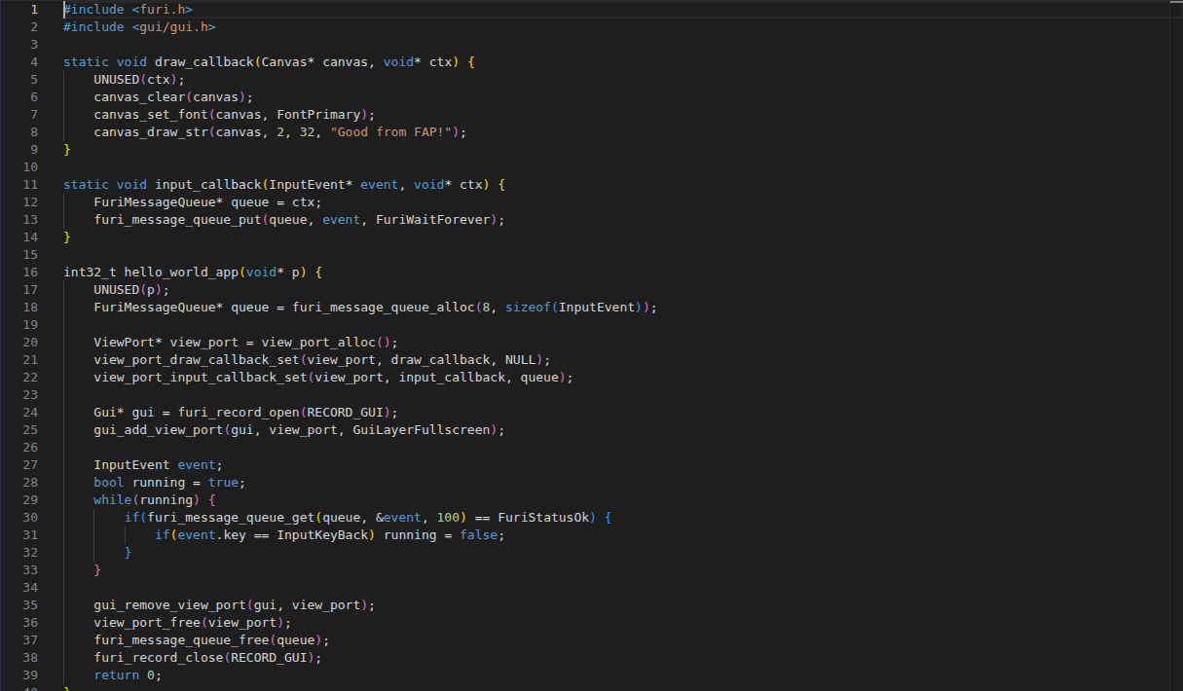Click the furi_record_open call
This screenshot has height=691, width=1183.
(239, 413)
